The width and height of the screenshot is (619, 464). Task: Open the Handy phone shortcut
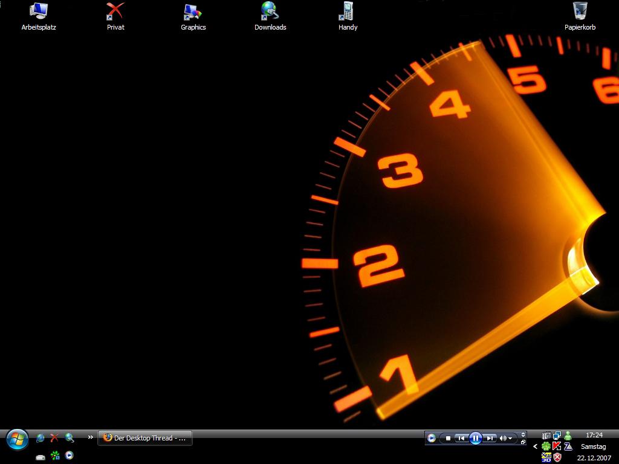[348, 16]
